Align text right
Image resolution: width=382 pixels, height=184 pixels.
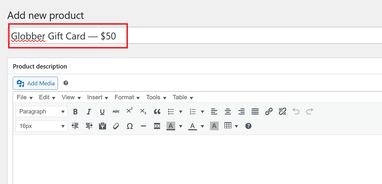tap(241, 111)
